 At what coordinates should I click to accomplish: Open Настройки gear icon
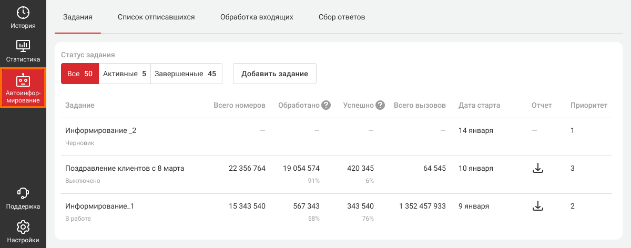tap(23, 228)
